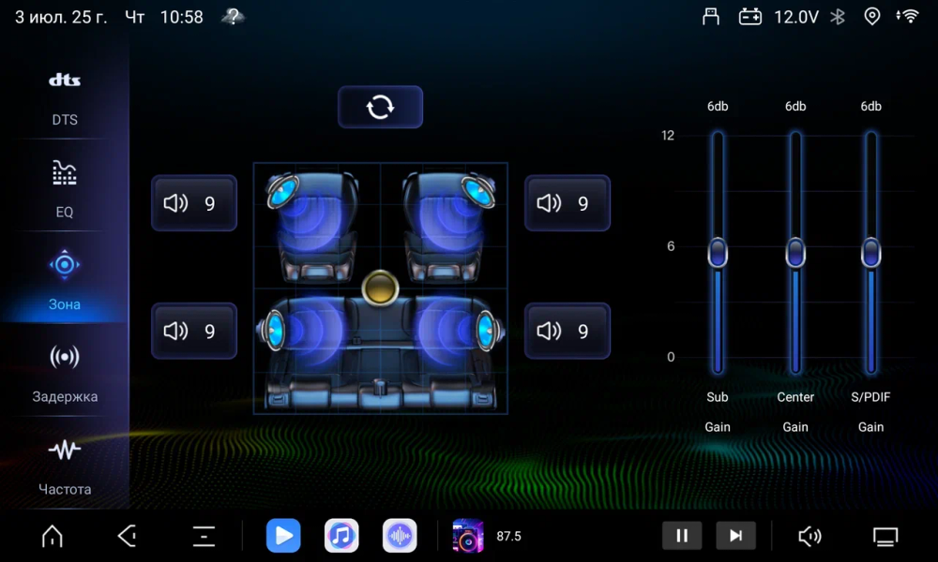The height and width of the screenshot is (562, 938).
Task: Tap the reset zone balance icon above the car
Action: coord(380,107)
